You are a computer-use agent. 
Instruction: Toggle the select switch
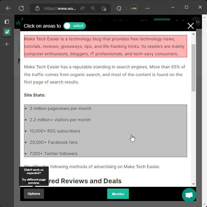tap(75, 26)
